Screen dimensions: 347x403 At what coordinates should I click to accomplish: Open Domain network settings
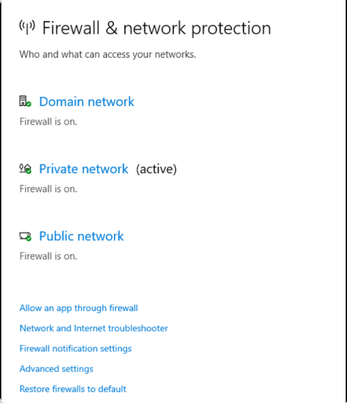[87, 102]
